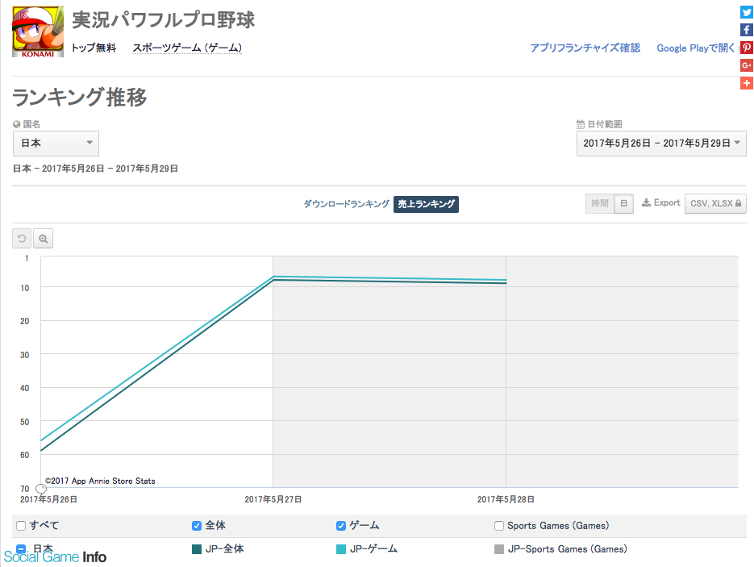Pin the page on Pinterest
The image size is (754, 567).
746,48
